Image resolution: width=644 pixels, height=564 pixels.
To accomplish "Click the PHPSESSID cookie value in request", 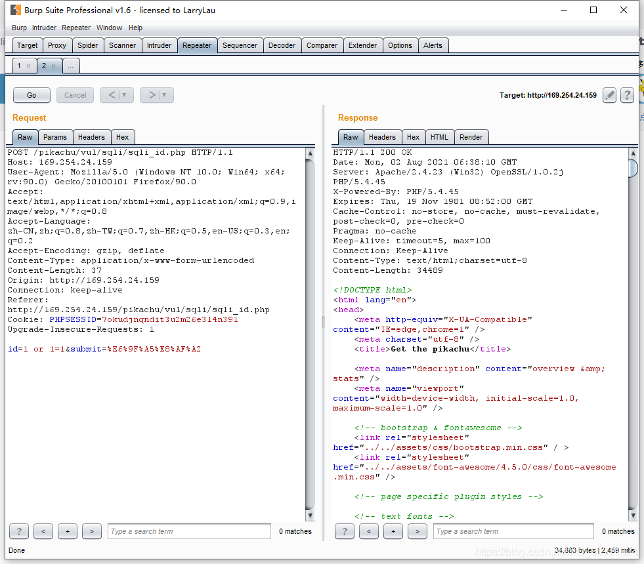I will (170, 319).
